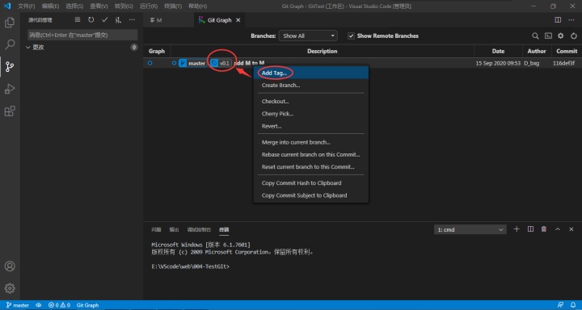This screenshot has width=582, height=310.
Task: Open the Accounts menu icon
Action: click(10, 266)
